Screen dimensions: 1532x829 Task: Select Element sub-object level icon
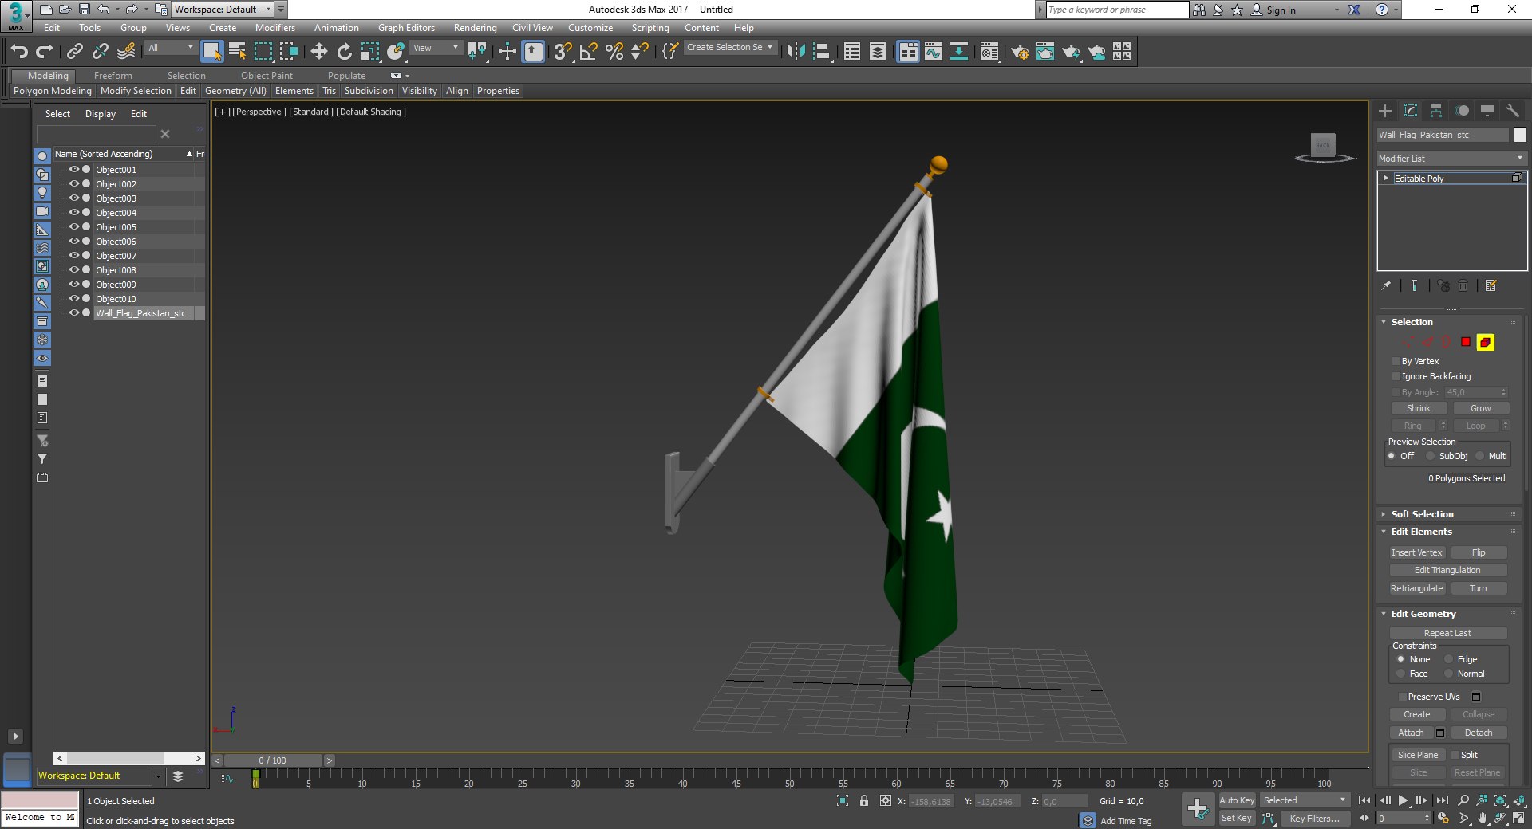coord(1485,342)
